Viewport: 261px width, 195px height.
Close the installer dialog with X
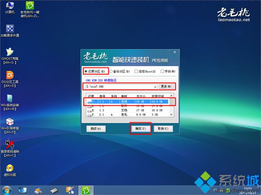[175, 52]
